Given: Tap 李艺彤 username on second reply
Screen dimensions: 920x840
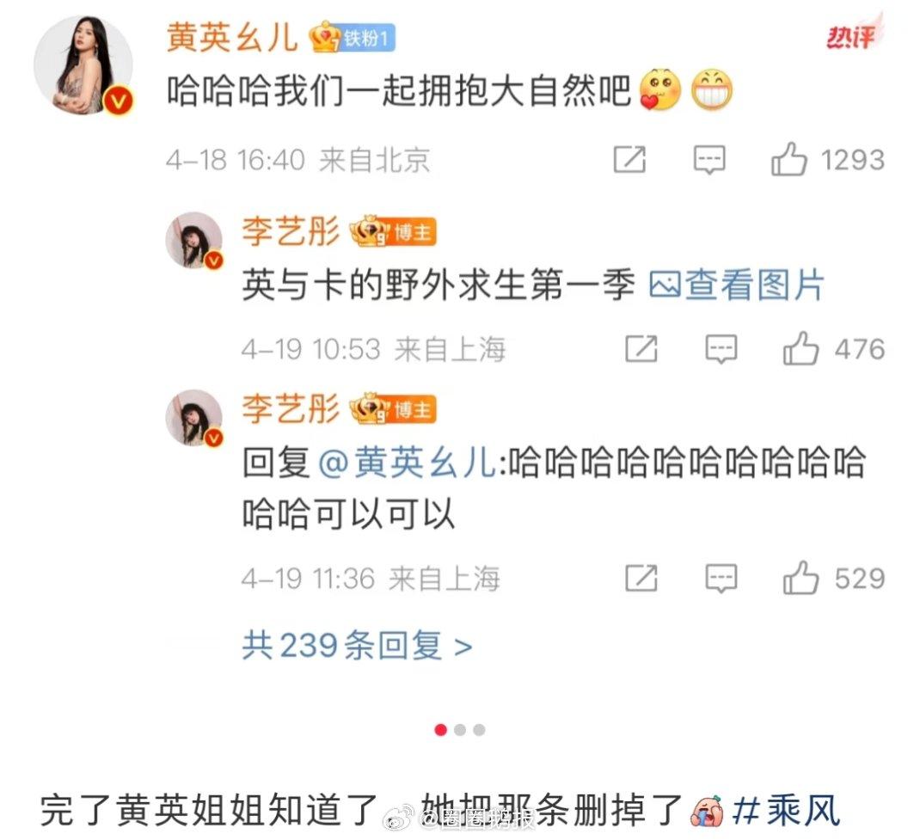Looking at the screenshot, I should pyautogui.click(x=291, y=408).
